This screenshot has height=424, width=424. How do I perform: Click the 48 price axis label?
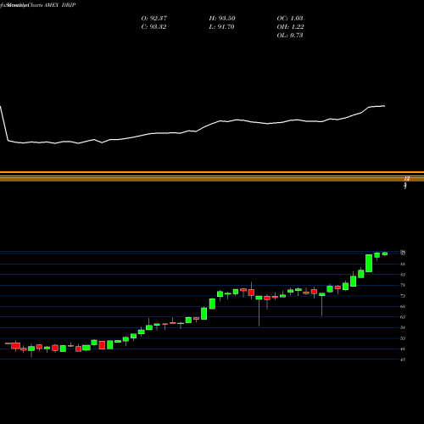[403, 349]
